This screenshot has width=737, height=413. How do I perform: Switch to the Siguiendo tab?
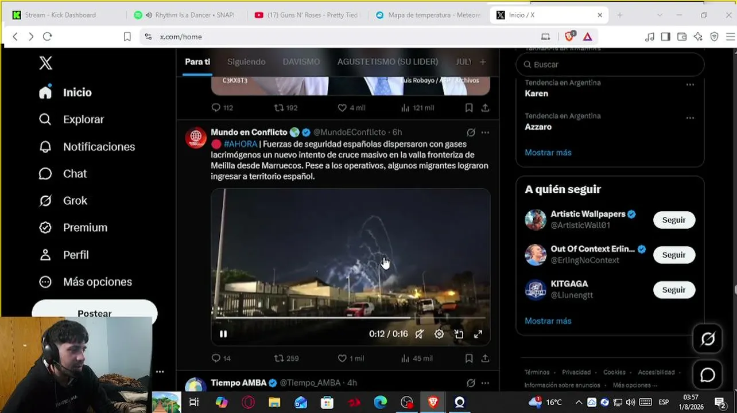[246, 61]
